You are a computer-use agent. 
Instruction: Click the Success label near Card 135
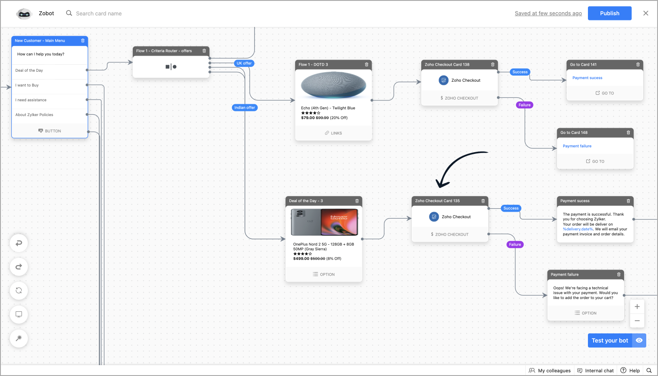click(511, 208)
